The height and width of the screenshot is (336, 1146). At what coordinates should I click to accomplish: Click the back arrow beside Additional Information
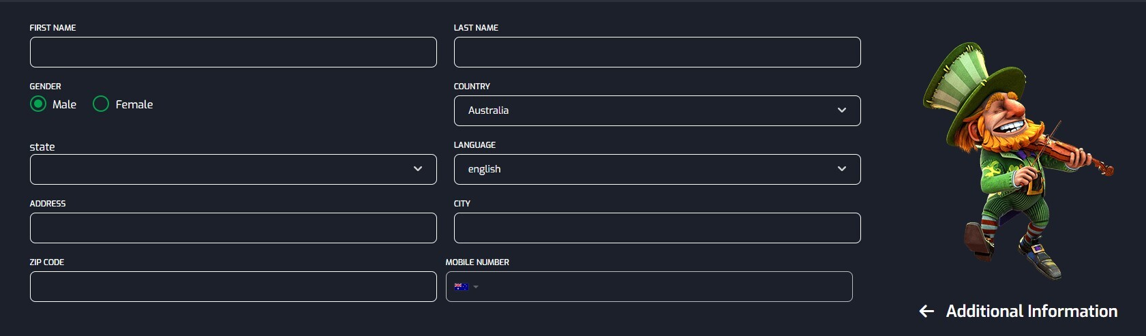point(926,311)
